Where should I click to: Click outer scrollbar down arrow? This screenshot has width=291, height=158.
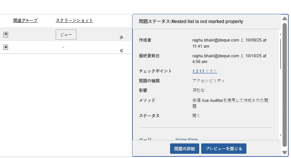tap(284, 153)
